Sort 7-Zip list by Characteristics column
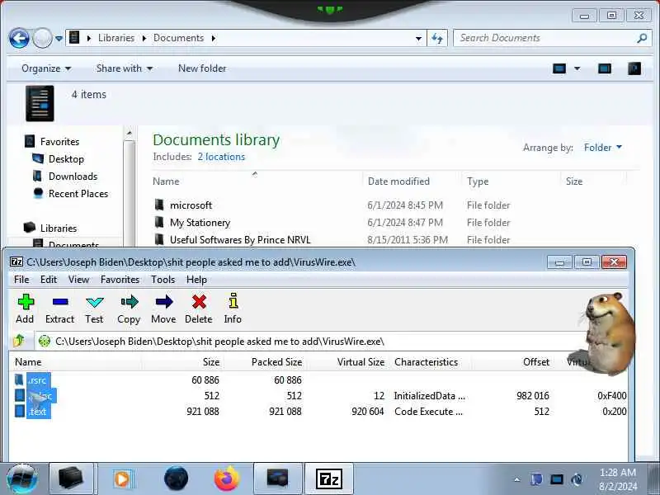This screenshot has width=660, height=495. [426, 362]
